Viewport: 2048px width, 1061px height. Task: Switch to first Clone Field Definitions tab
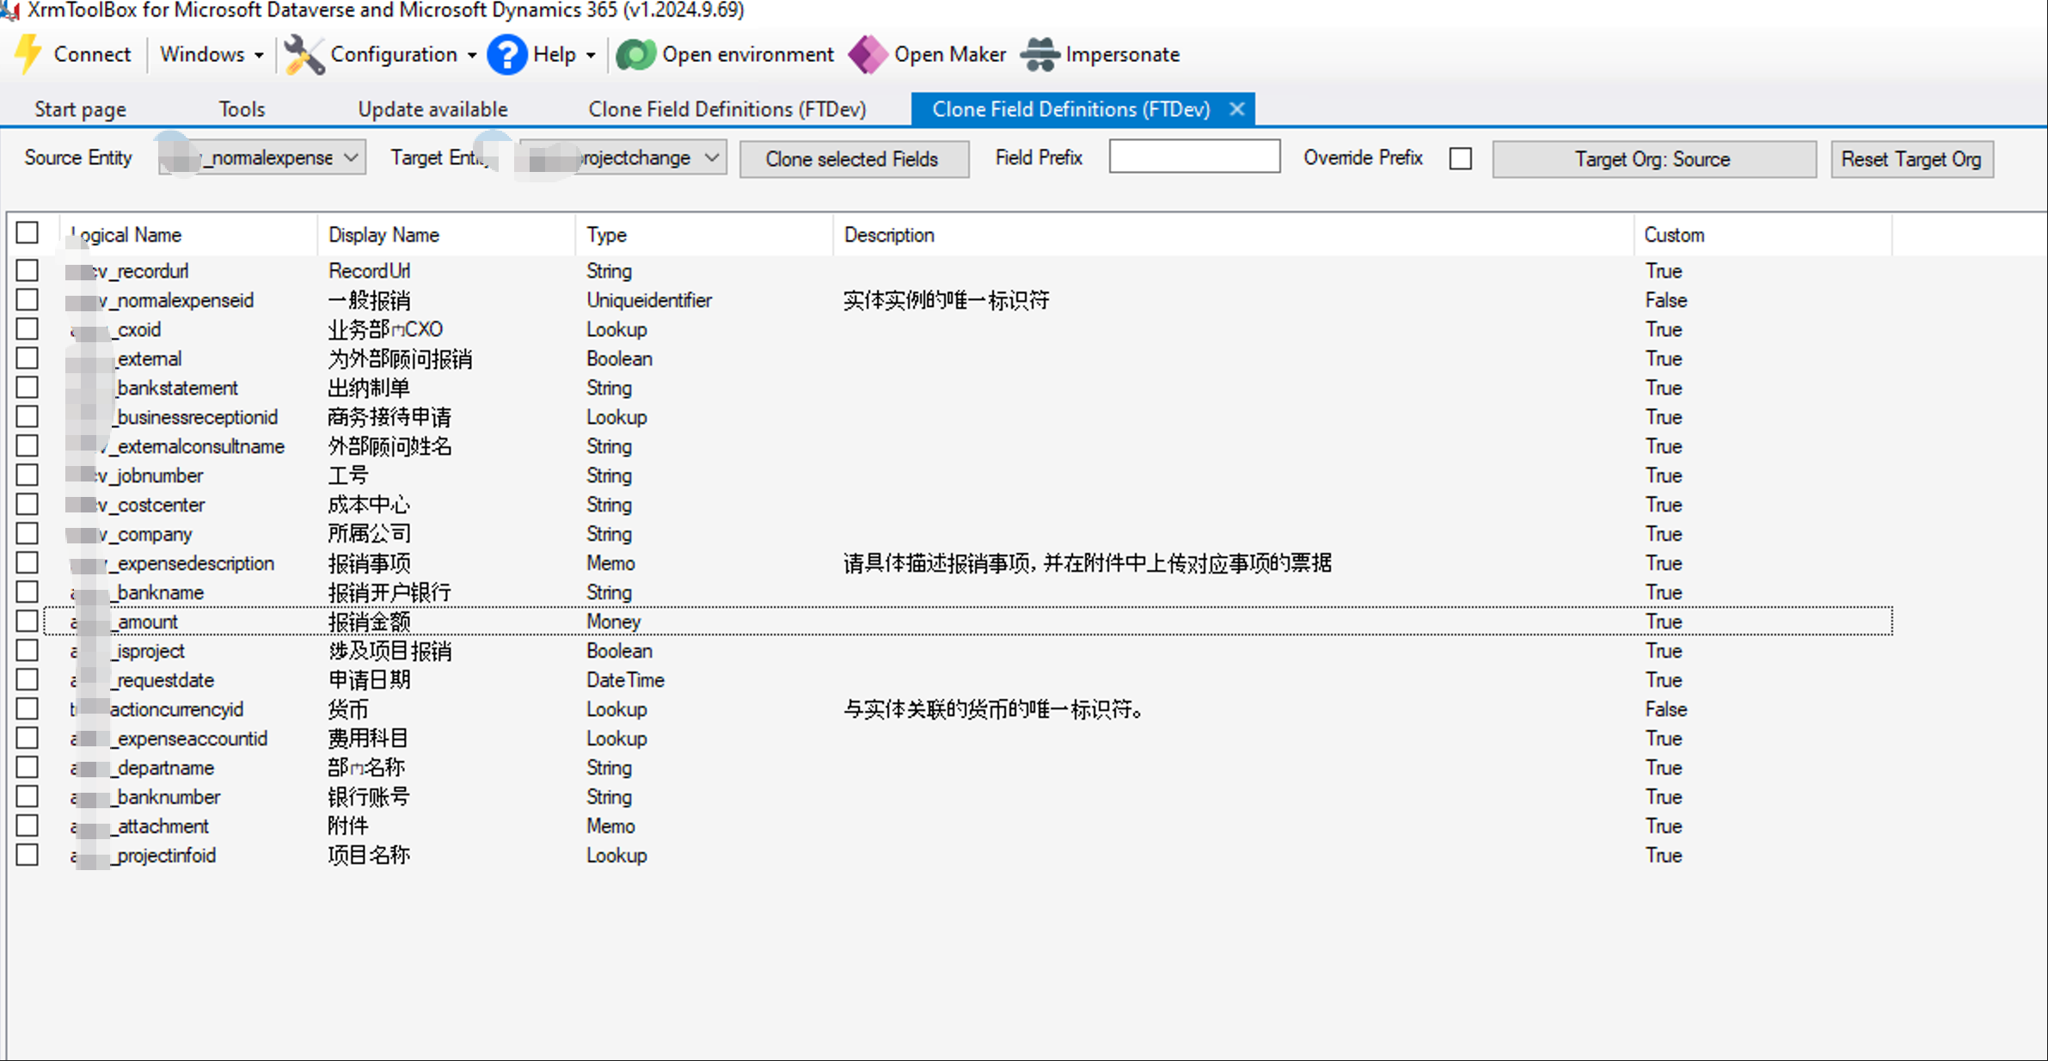click(x=727, y=109)
